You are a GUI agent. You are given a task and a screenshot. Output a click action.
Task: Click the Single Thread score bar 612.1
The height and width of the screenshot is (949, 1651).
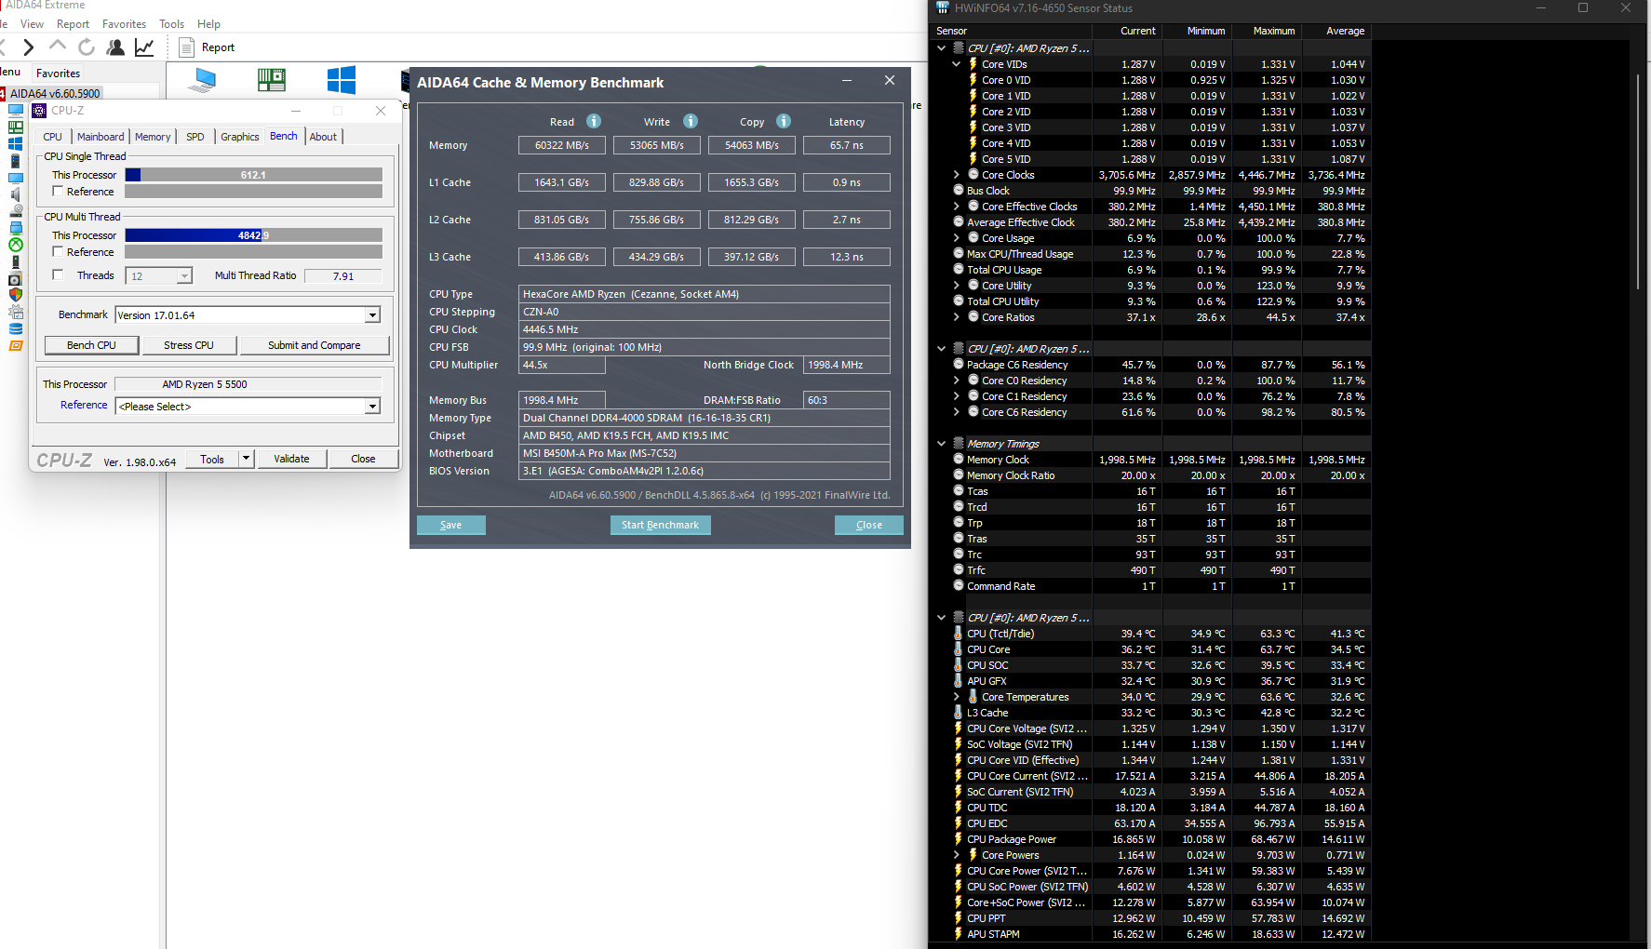click(x=253, y=175)
